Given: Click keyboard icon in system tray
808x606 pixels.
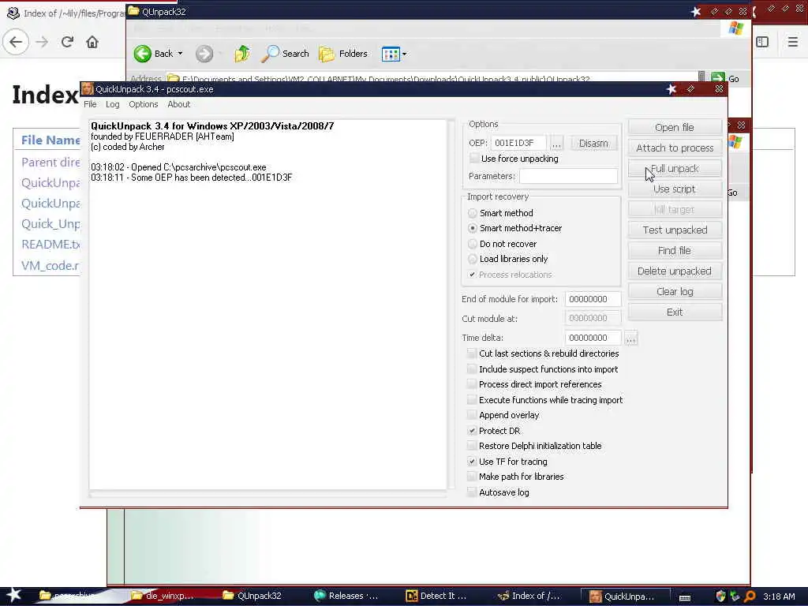Looking at the screenshot, I should coord(685,597).
